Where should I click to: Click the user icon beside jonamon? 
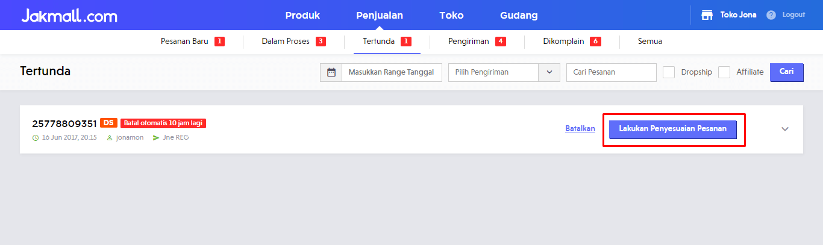[x=110, y=137]
